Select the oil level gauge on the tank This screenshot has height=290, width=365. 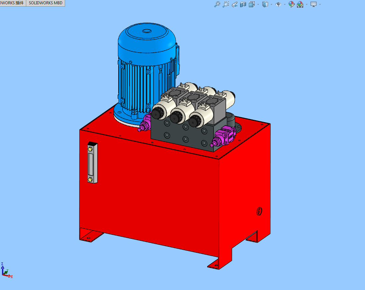tap(91, 163)
